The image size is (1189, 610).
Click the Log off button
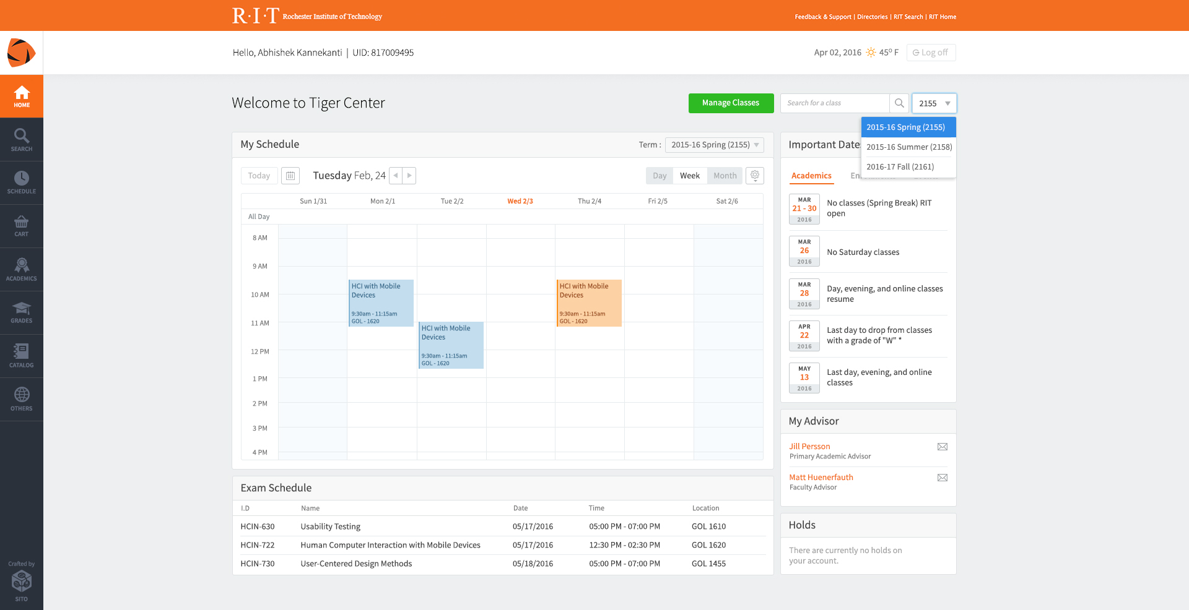(931, 53)
